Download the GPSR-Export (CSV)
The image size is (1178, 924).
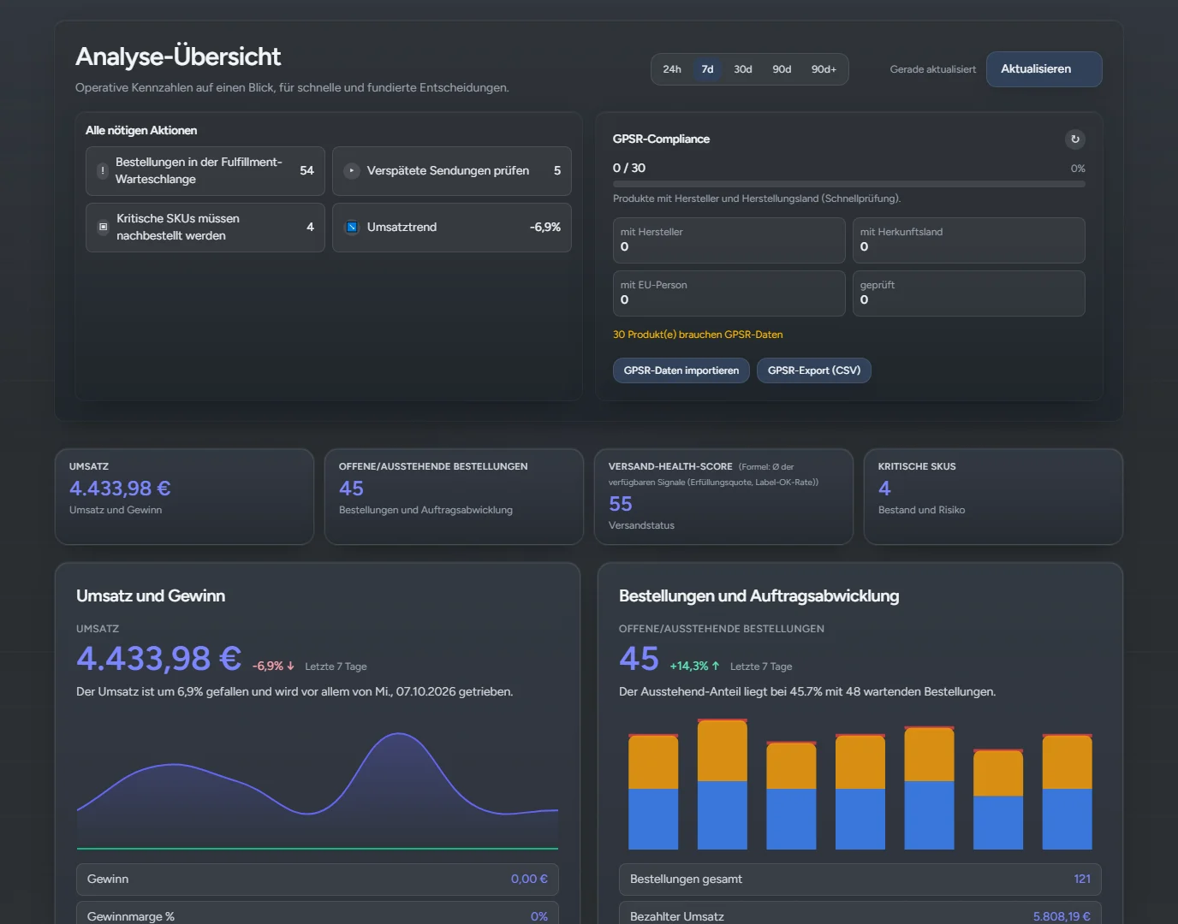814,370
